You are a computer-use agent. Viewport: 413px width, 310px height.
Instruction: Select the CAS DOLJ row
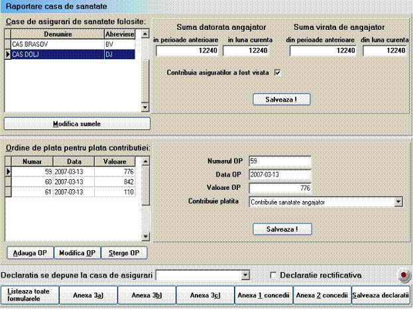click(x=56, y=55)
